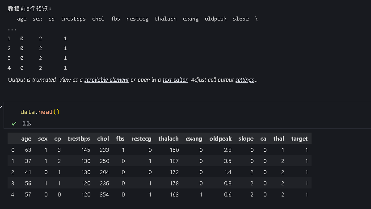This screenshot has width=371, height=209.
Task: Select the 'trestbps' table column header
Action: click(x=79, y=138)
